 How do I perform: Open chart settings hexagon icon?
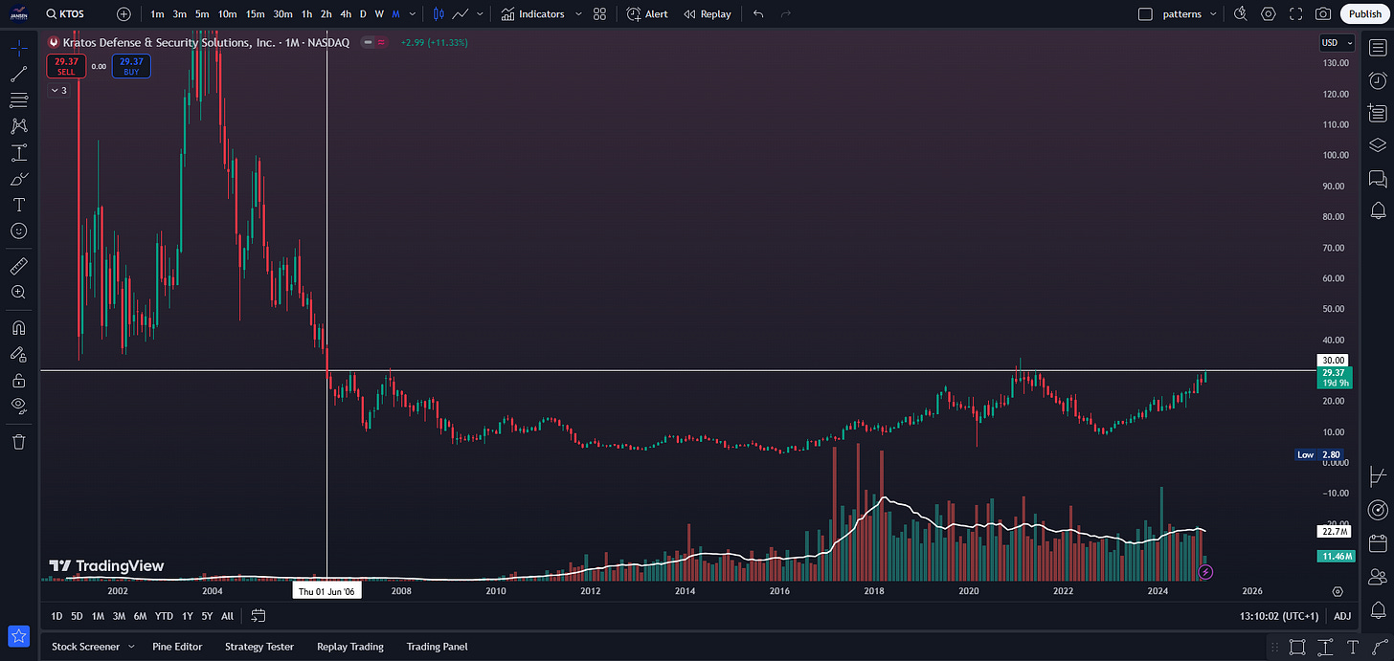click(1269, 14)
